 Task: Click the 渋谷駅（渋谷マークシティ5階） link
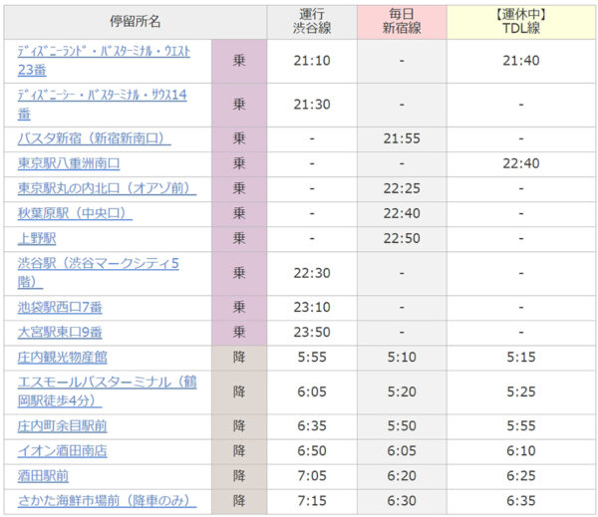(x=98, y=264)
